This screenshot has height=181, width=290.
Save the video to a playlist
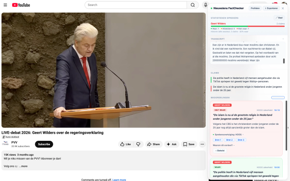[189, 144]
